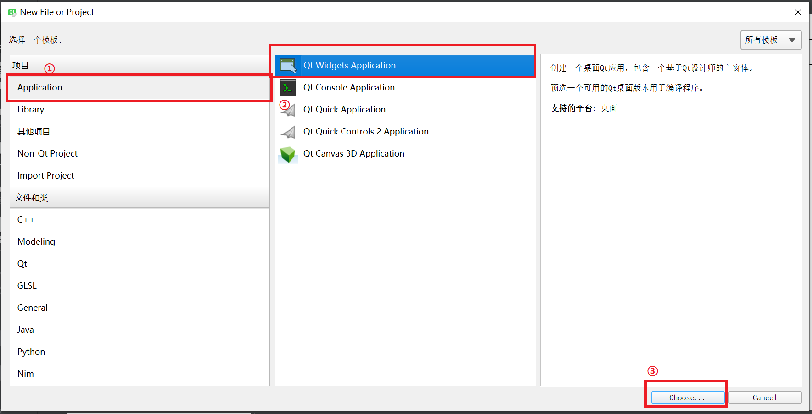The height and width of the screenshot is (414, 812).
Task: Click the Qt Widgets Application icon
Action: (288, 66)
